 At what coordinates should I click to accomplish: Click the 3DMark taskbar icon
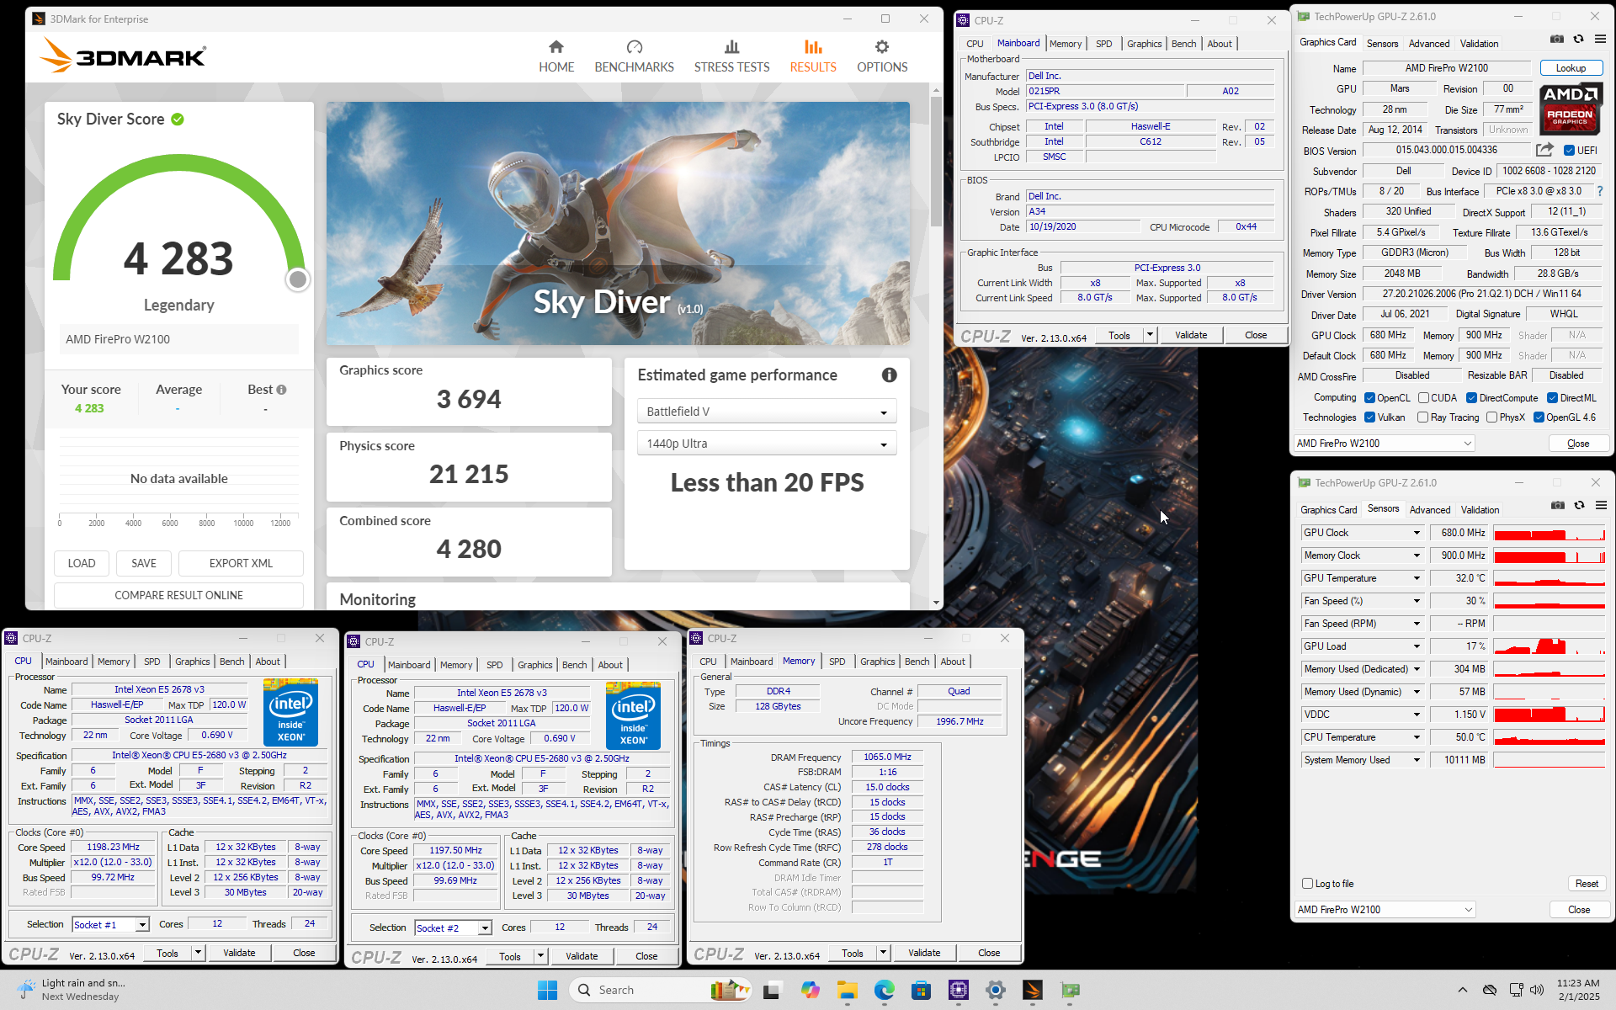click(x=1033, y=990)
